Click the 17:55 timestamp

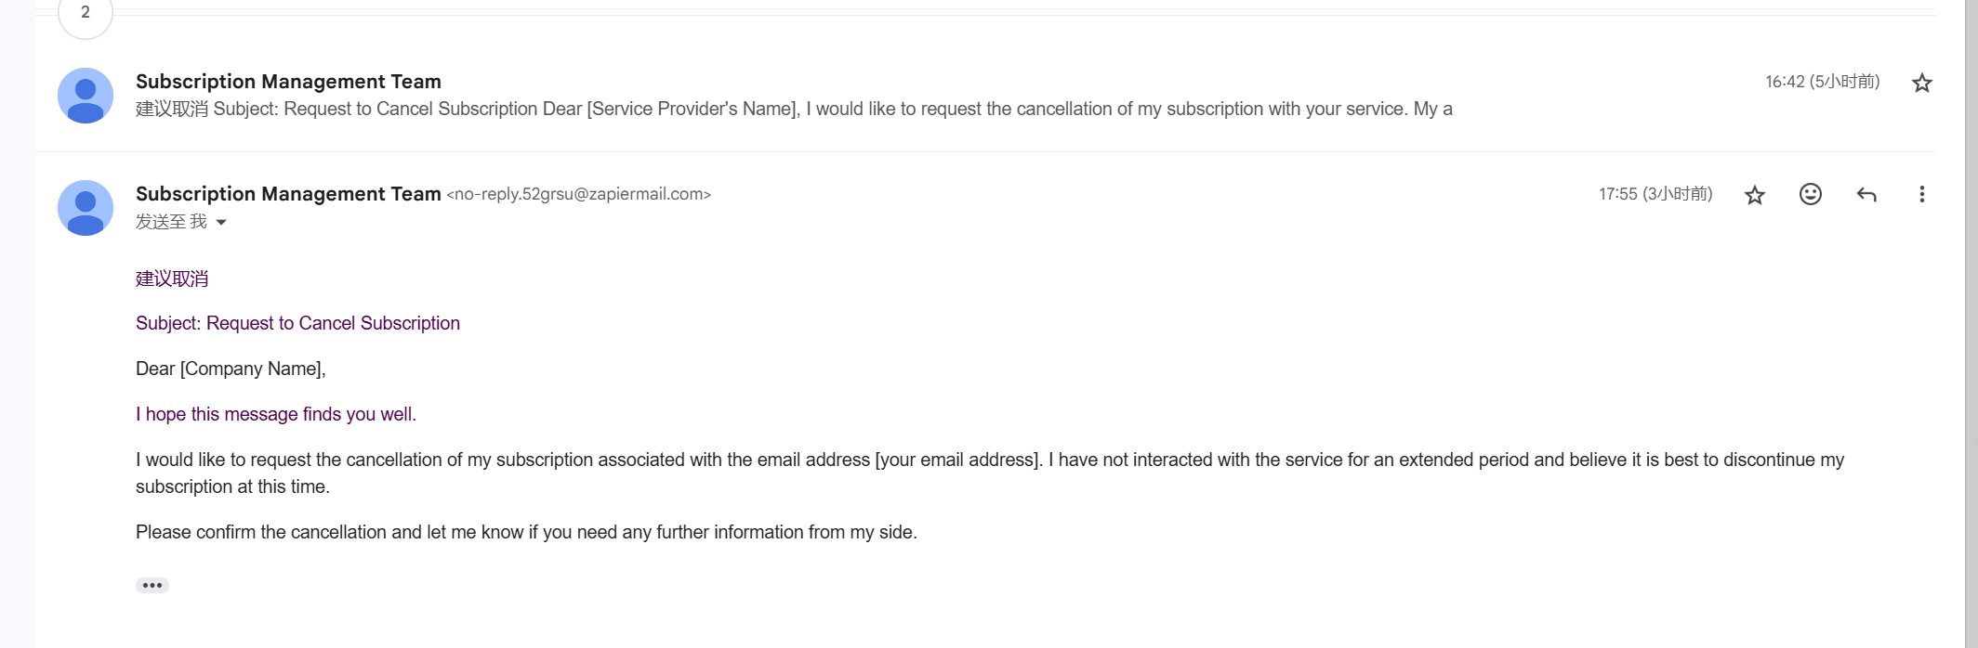pos(1655,194)
